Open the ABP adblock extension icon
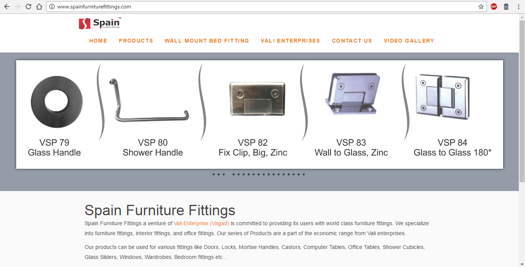525x267 pixels. tap(494, 7)
